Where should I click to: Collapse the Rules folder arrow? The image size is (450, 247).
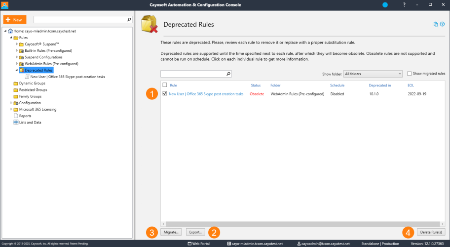(x=11, y=38)
